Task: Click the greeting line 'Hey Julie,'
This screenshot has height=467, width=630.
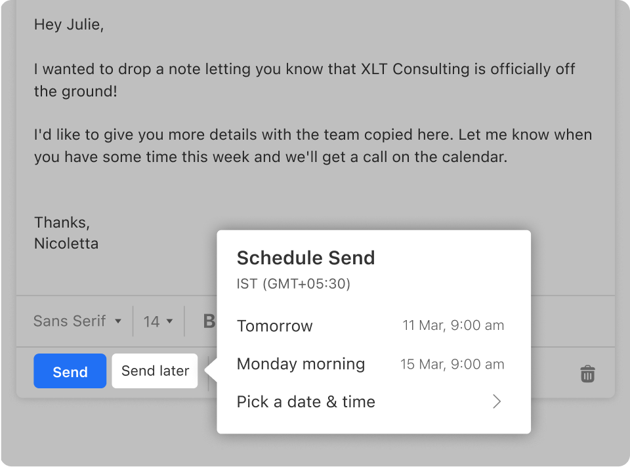Action: click(69, 24)
